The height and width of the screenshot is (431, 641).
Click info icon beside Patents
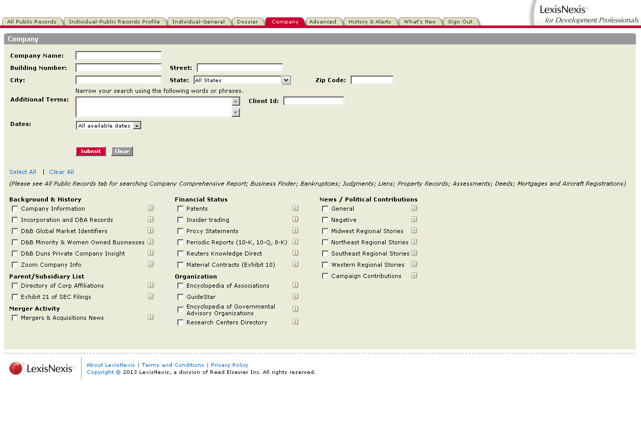point(296,208)
